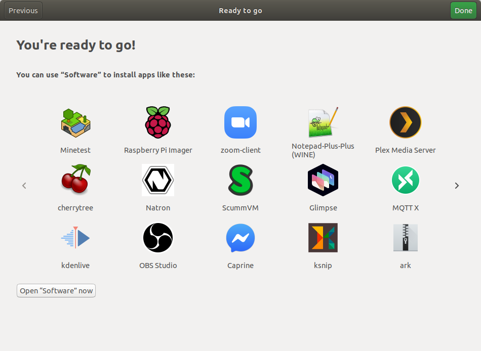Click the MQTT X label

[405, 208]
